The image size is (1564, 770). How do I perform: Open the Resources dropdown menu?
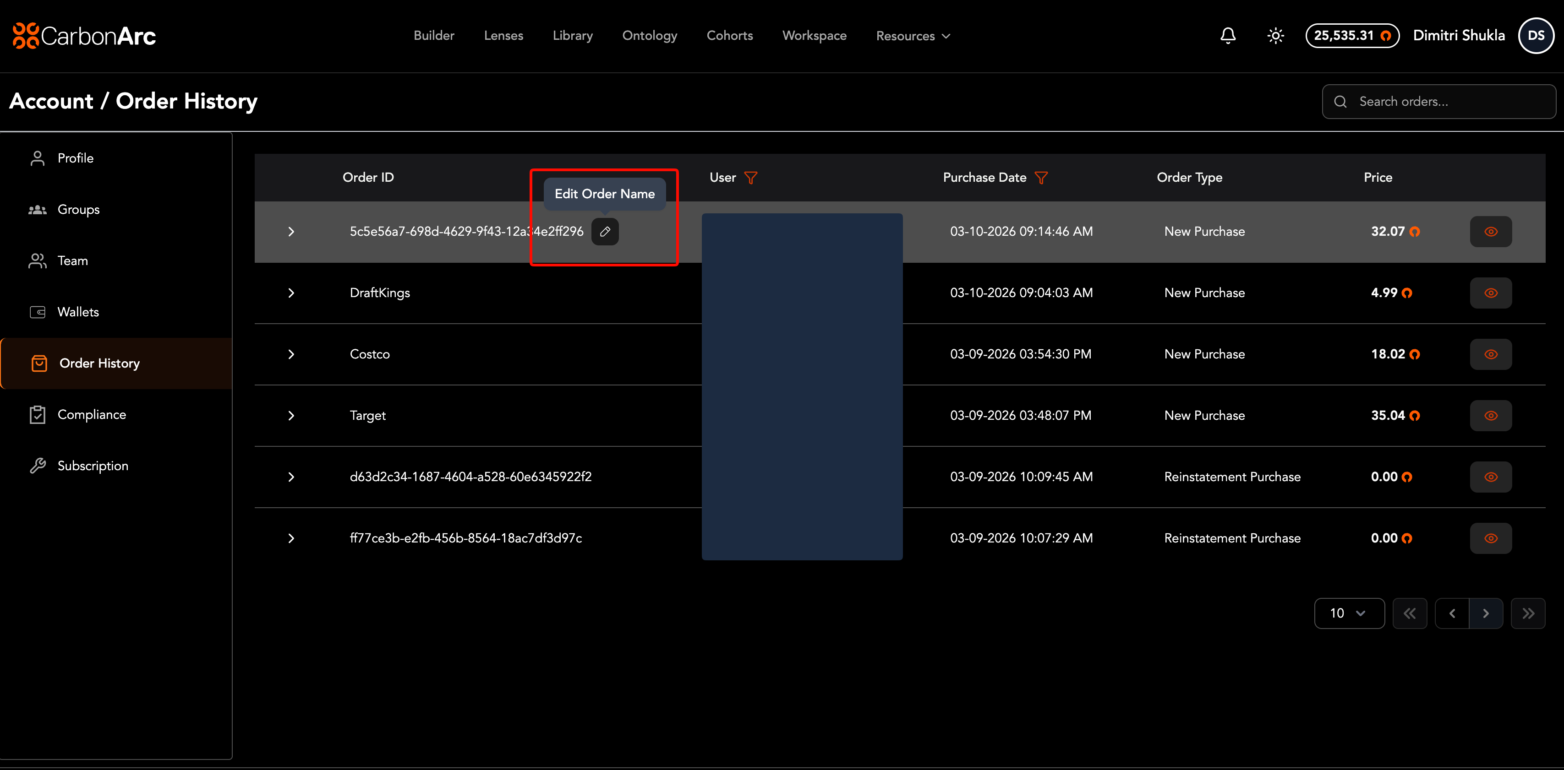[913, 36]
